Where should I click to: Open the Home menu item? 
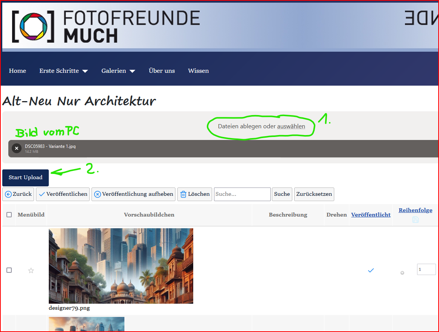coord(17,71)
